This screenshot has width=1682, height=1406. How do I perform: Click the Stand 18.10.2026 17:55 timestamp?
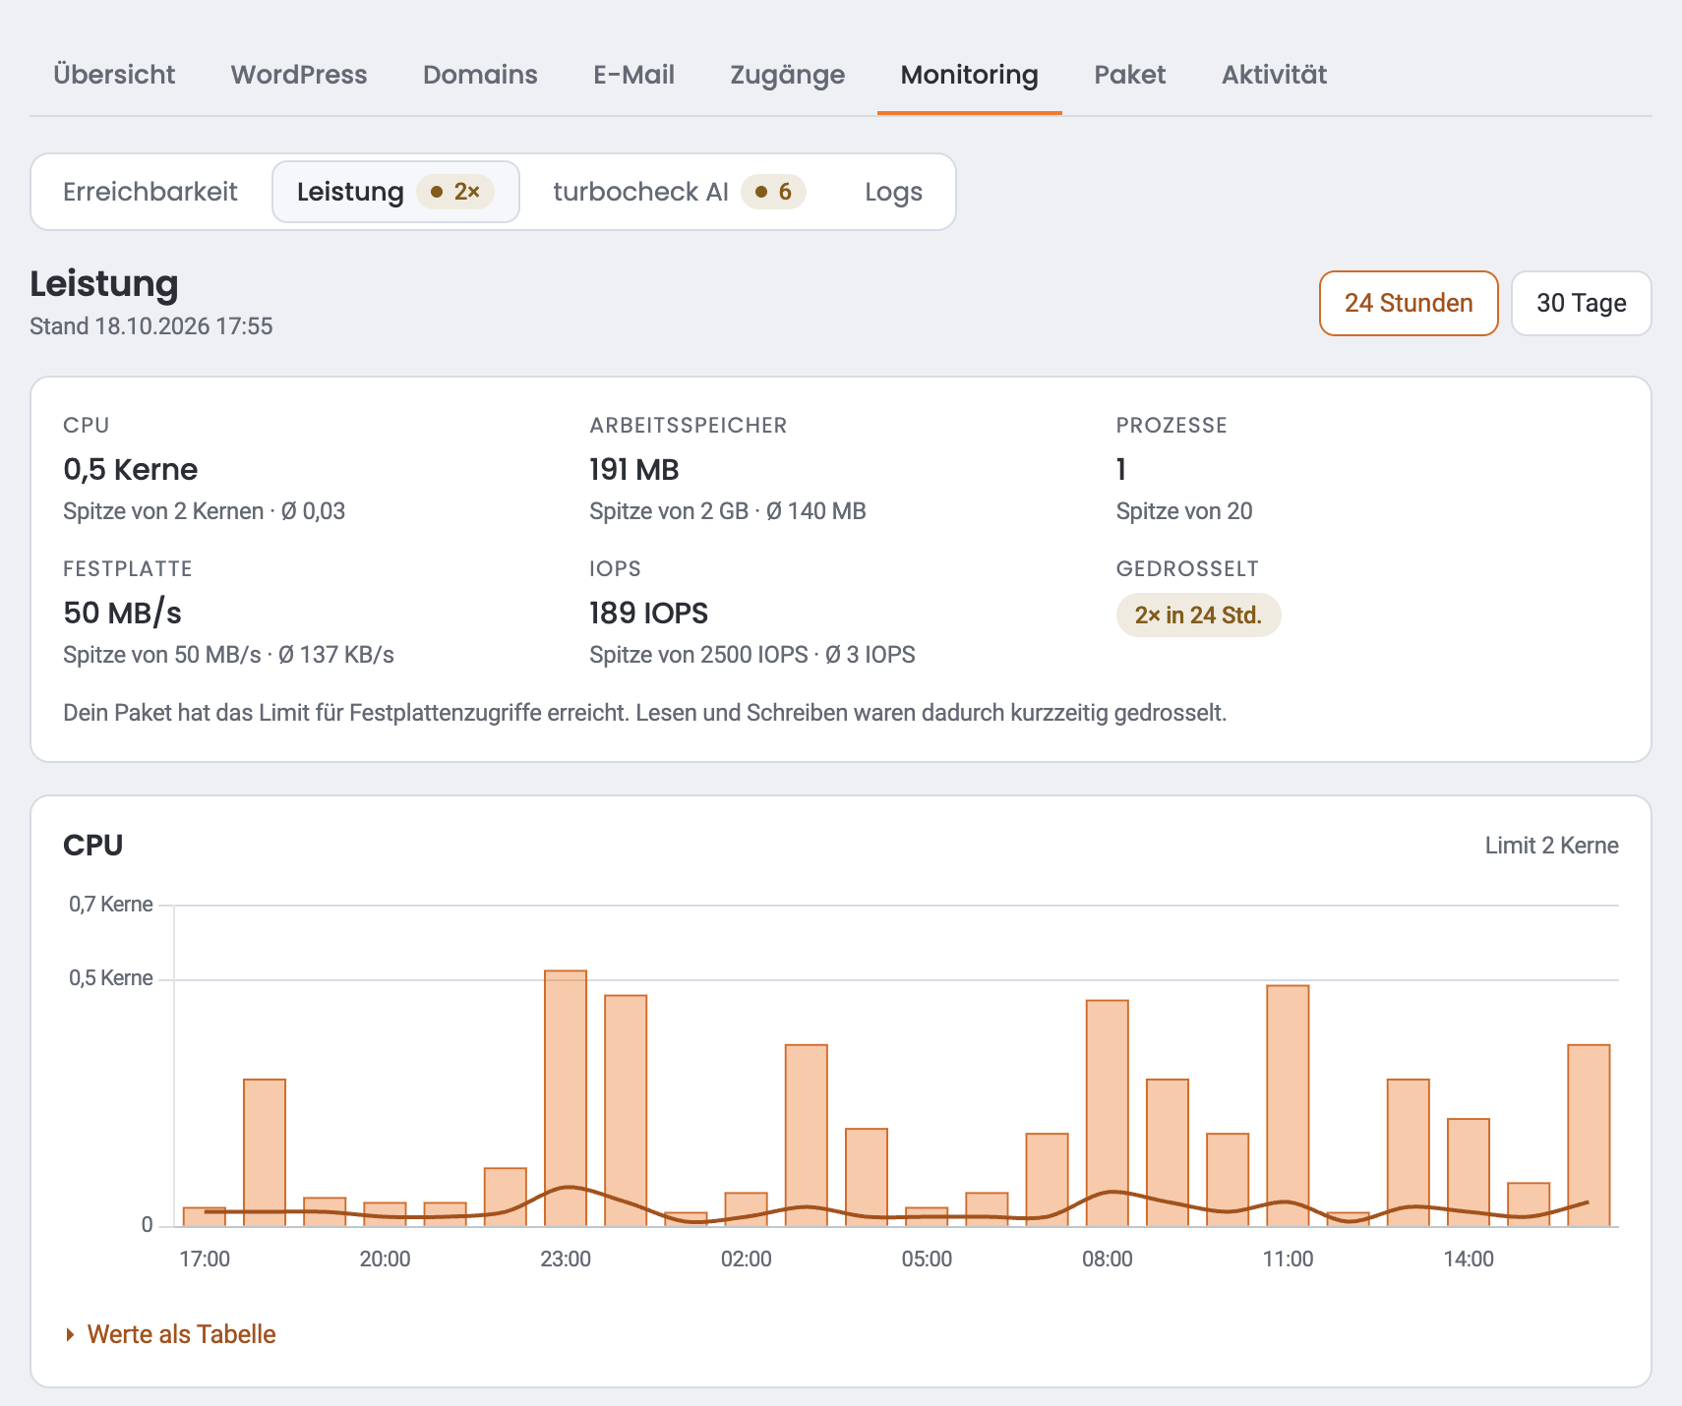(151, 326)
